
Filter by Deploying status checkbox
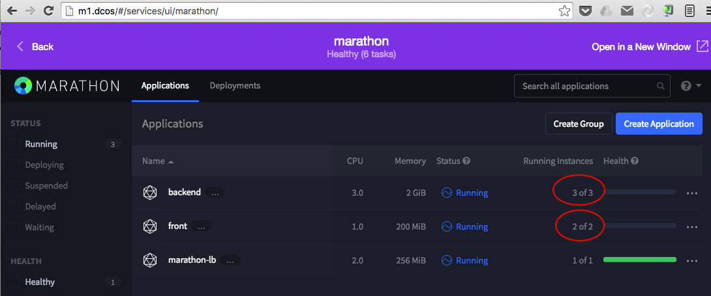coord(14,165)
